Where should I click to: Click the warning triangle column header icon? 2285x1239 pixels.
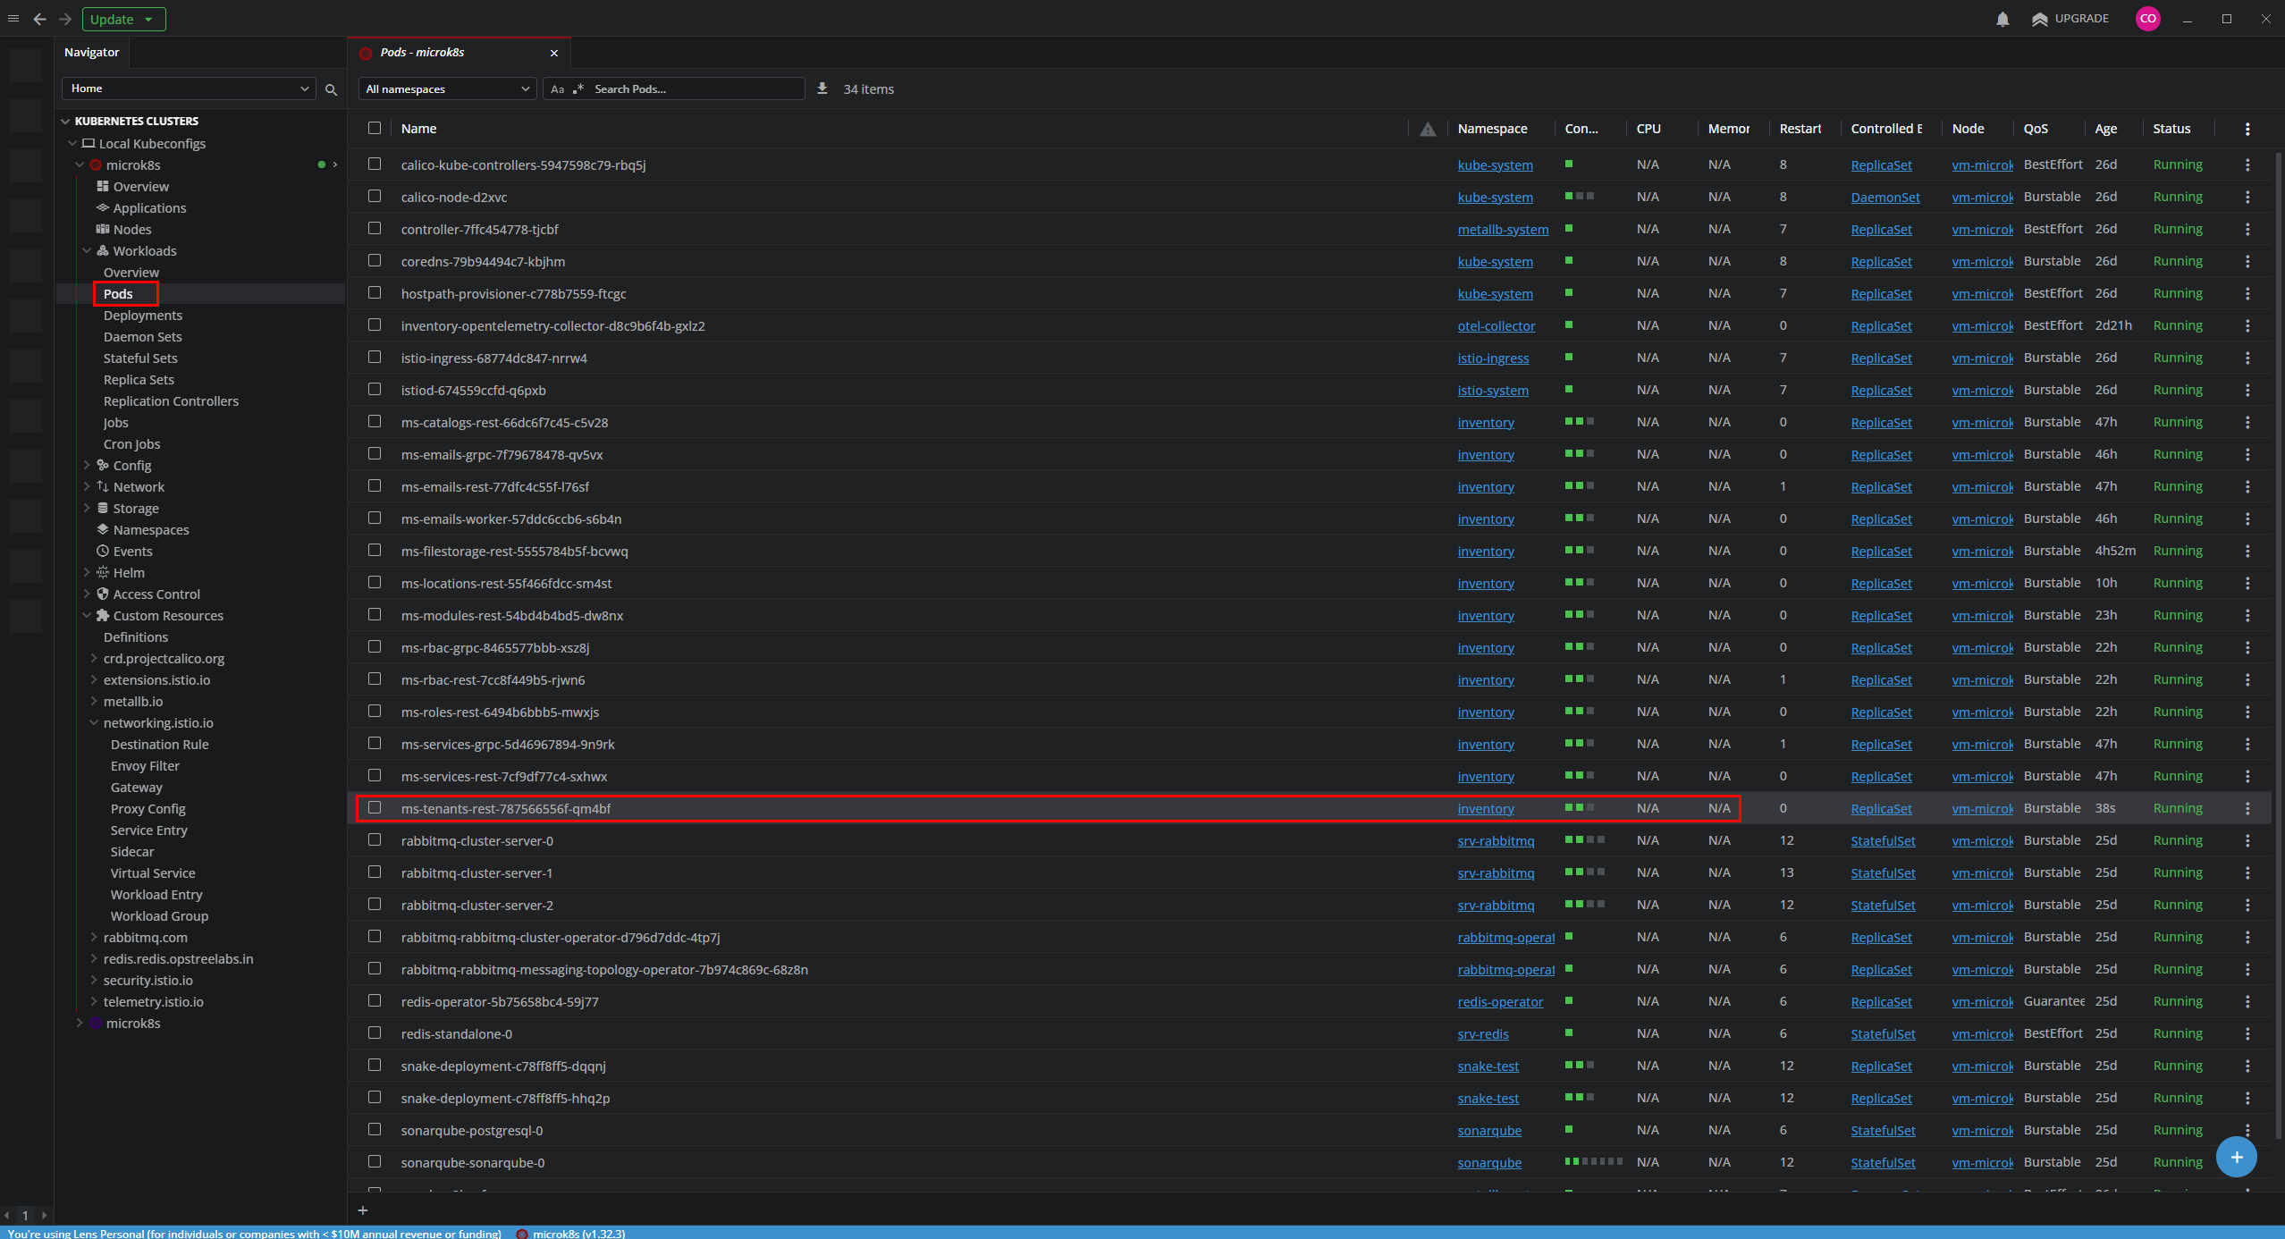1428,129
